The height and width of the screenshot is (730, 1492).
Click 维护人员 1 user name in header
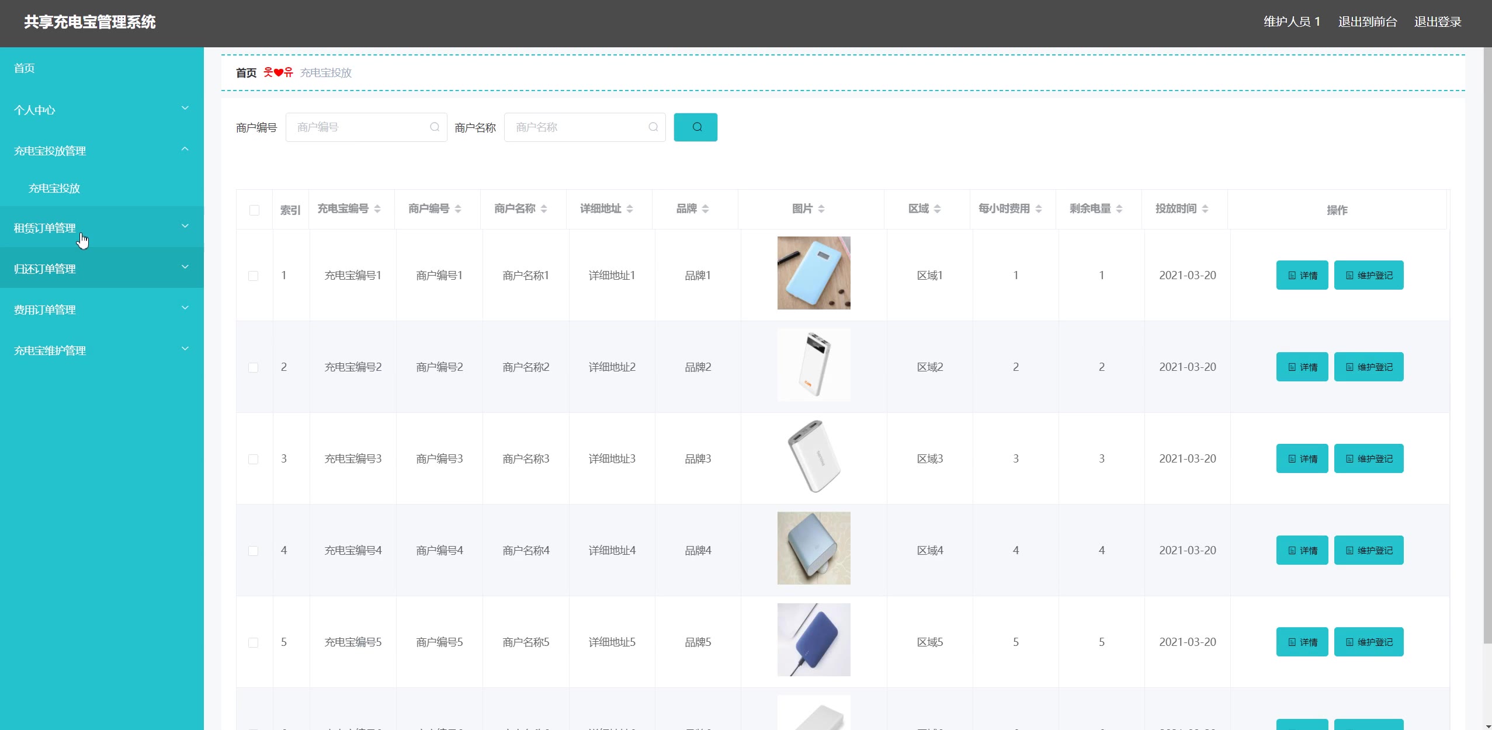[x=1292, y=22]
